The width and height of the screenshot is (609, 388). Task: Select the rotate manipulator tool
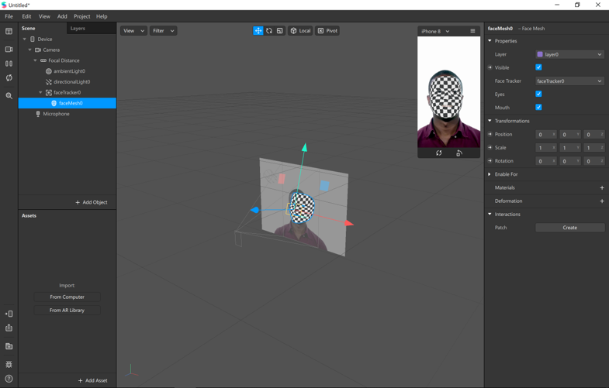(x=268, y=31)
